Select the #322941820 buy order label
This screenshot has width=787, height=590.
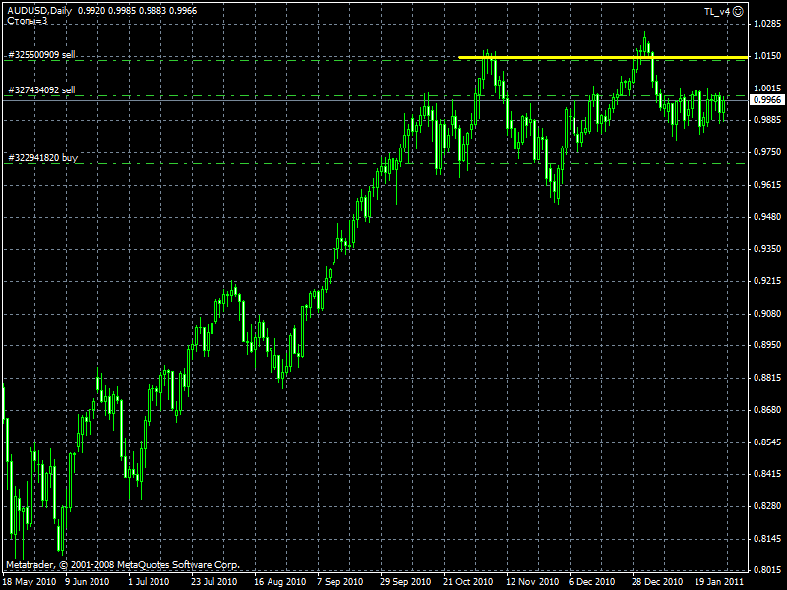(41, 157)
